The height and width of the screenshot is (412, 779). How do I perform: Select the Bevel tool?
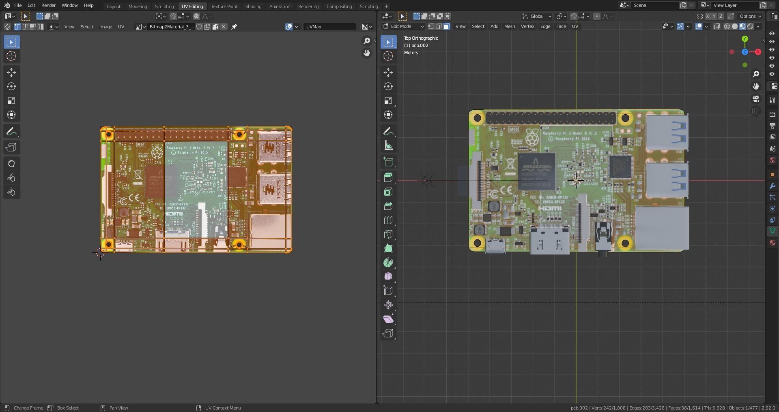coord(388,206)
